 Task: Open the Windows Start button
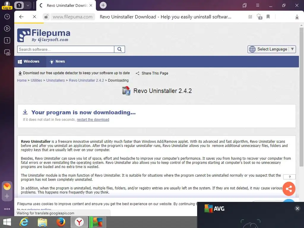(7, 222)
